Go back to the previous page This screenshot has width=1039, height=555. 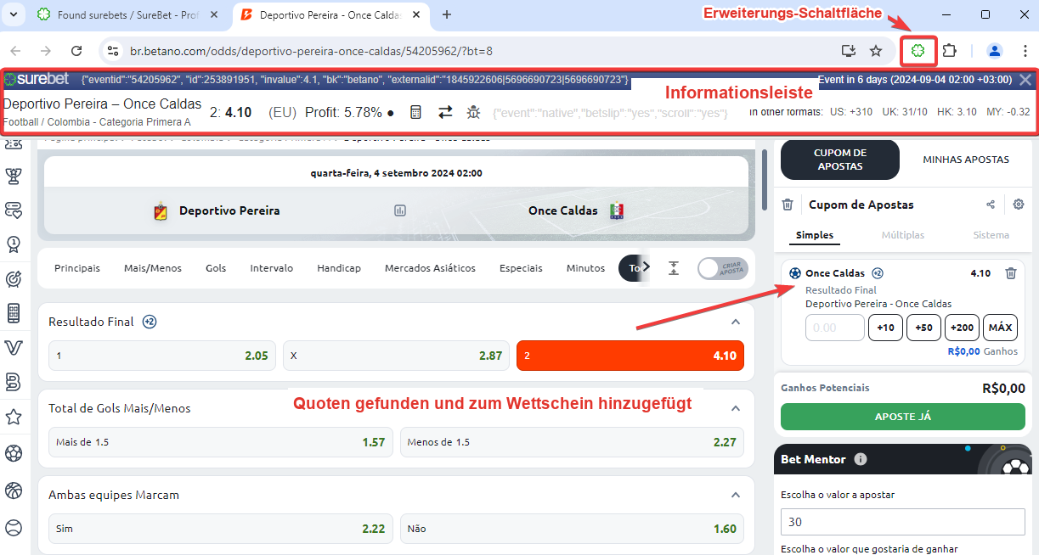pyautogui.click(x=15, y=51)
